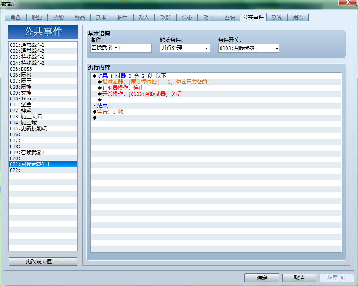The height and width of the screenshot is (286, 358).
Task: Open the 图块 tab
Action: [x=230, y=17]
